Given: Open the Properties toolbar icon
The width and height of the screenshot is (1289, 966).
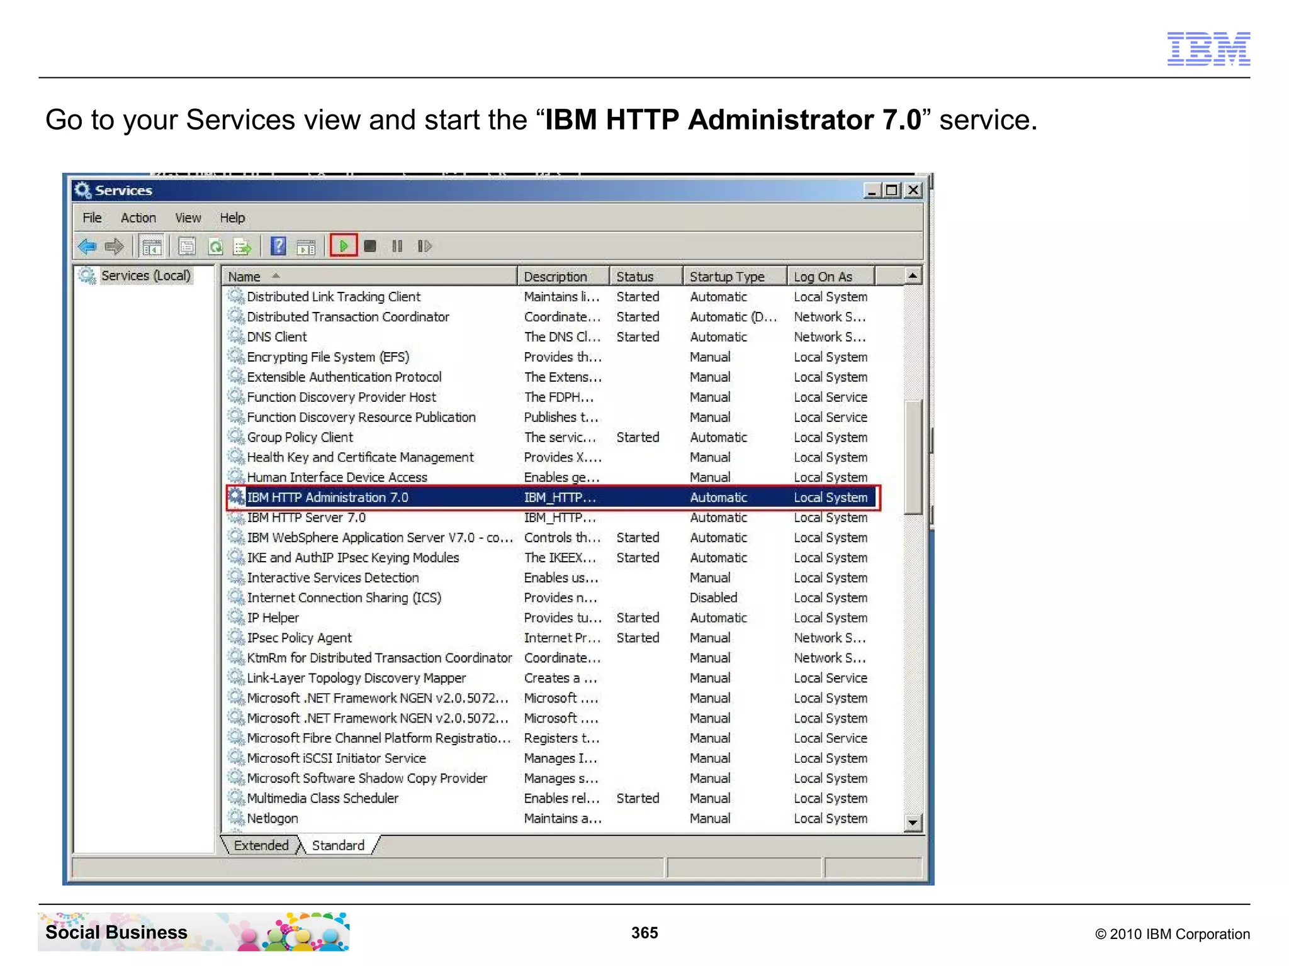Looking at the screenshot, I should [x=187, y=246].
